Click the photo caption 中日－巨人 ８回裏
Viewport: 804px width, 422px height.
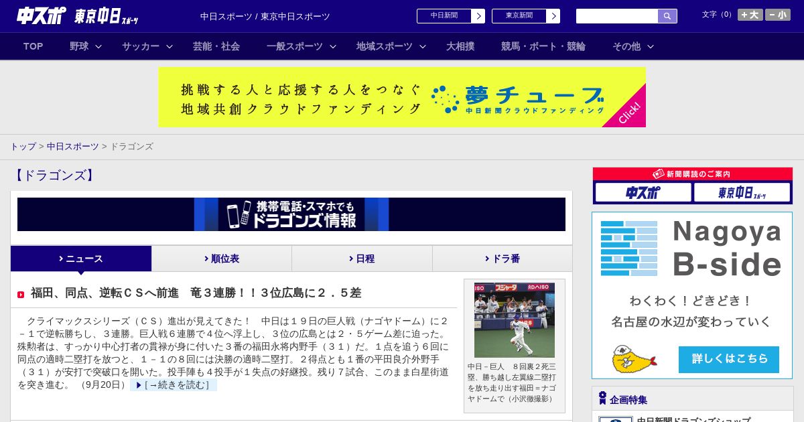tap(512, 382)
